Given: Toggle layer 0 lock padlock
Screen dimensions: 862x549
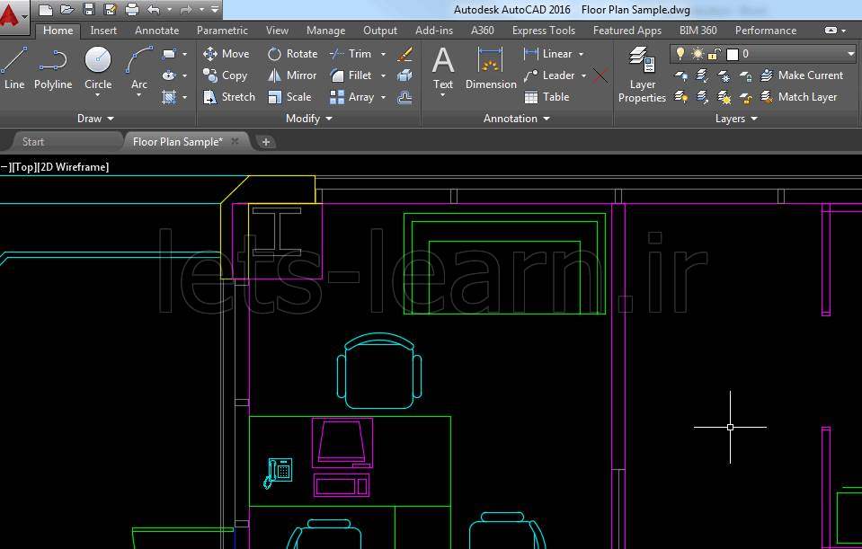Looking at the screenshot, I should pos(714,53).
